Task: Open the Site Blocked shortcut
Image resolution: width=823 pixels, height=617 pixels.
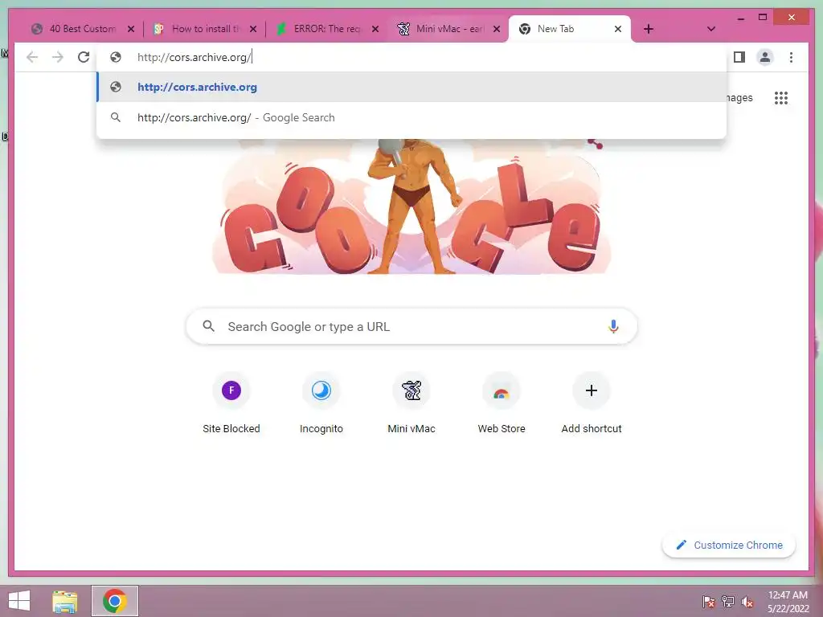Action: tap(231, 403)
